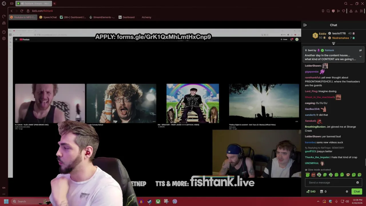This screenshot has height=206, width=366.
Task: Click username geoff123 in chat
Action: (310, 151)
